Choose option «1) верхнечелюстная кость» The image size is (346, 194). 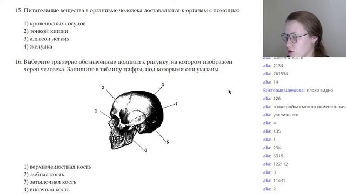57,167
